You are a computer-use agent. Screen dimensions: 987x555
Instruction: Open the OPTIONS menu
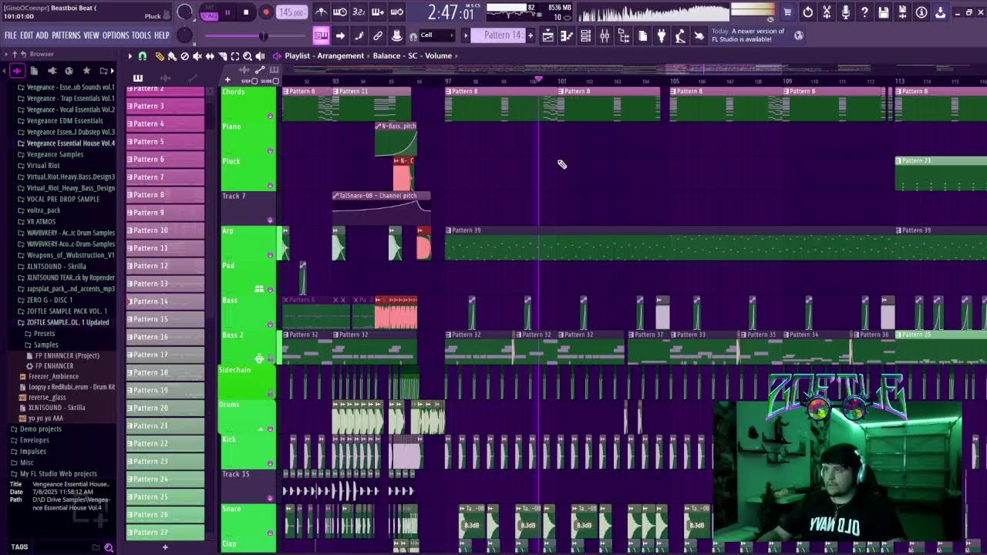pos(116,35)
